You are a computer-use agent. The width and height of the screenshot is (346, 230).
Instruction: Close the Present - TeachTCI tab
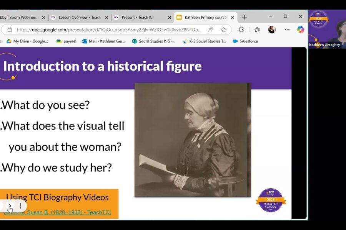[169, 17]
